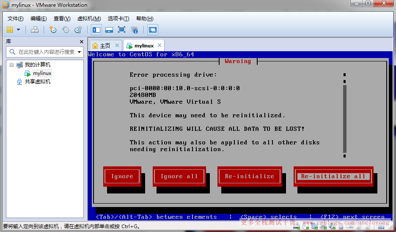
Task: Enter full screen mode
Action: (x=121, y=30)
